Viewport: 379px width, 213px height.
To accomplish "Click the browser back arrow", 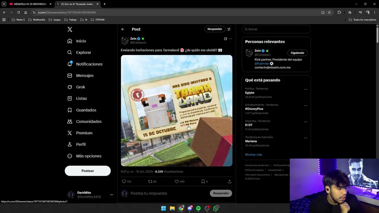I will [x=4, y=12].
